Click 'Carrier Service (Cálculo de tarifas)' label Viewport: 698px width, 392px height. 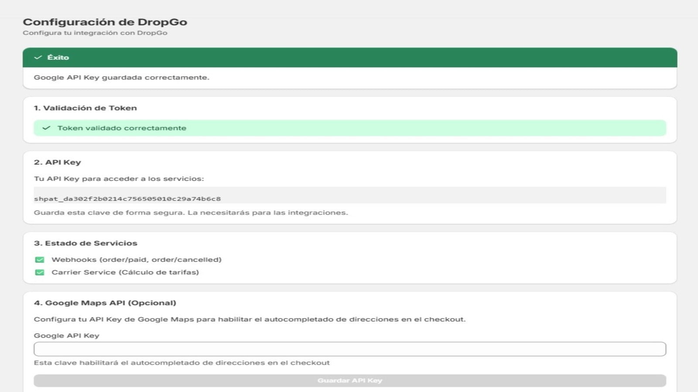125,272
